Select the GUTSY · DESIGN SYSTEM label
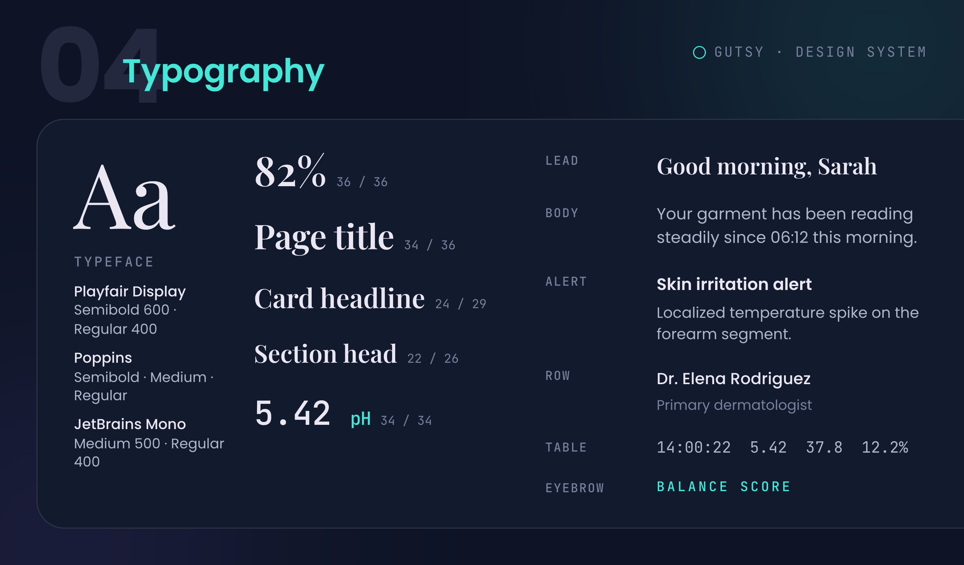 pos(820,52)
